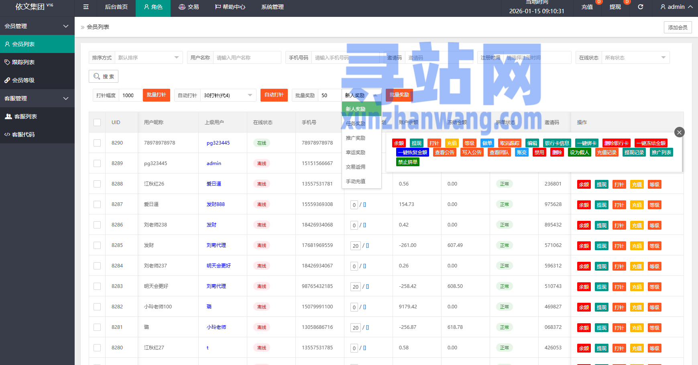Click the 添加会员 button
The height and width of the screenshot is (365, 698).
click(678, 27)
